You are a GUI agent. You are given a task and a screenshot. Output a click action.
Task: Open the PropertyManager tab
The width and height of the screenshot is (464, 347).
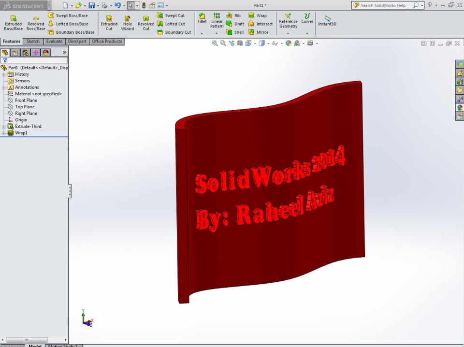click(15, 53)
